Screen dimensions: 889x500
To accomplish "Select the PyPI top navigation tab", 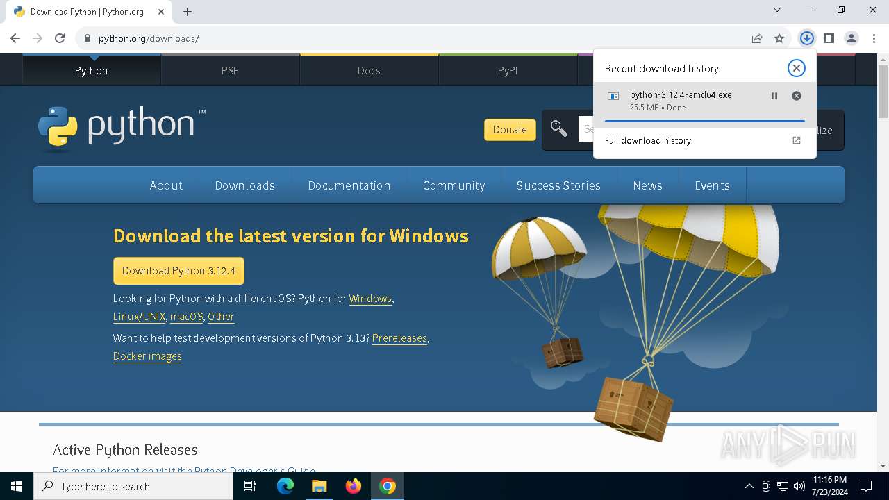I will [x=508, y=70].
